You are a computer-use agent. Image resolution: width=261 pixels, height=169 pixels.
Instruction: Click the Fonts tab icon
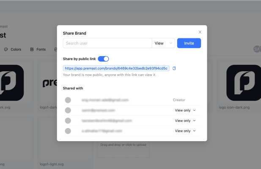pos(32,49)
